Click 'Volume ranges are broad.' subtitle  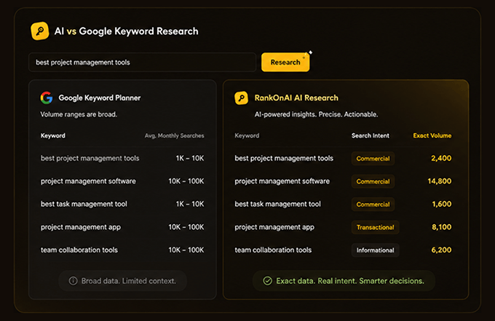coord(79,114)
